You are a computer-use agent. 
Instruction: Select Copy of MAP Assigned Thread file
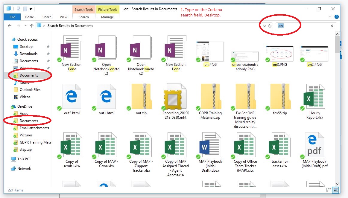pyautogui.click(x=176, y=154)
